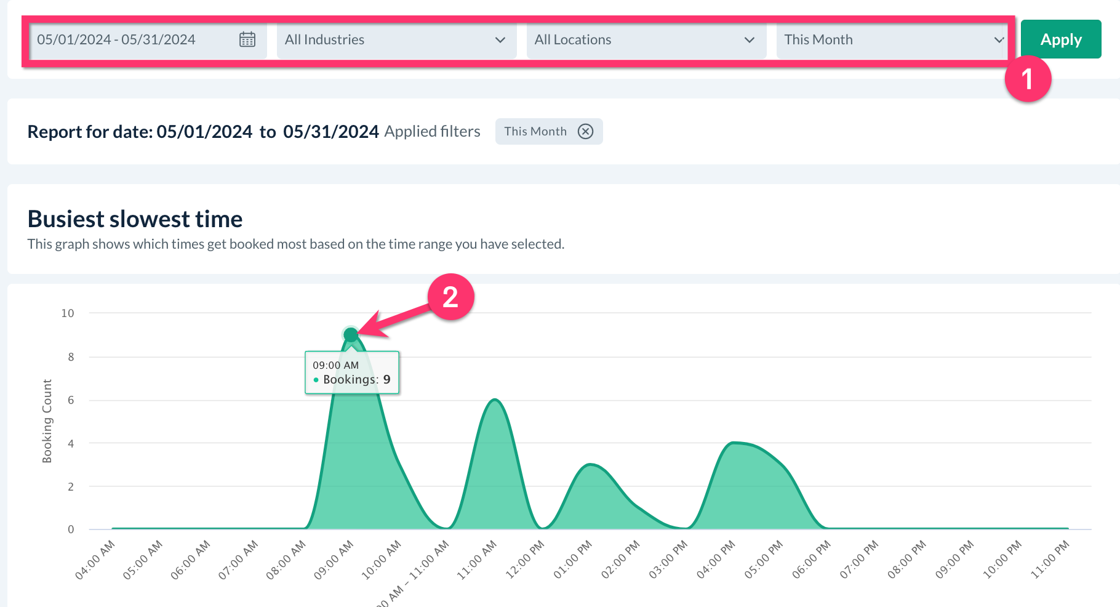Open the date range calendar icon
The height and width of the screenshot is (607, 1120).
pos(247,39)
